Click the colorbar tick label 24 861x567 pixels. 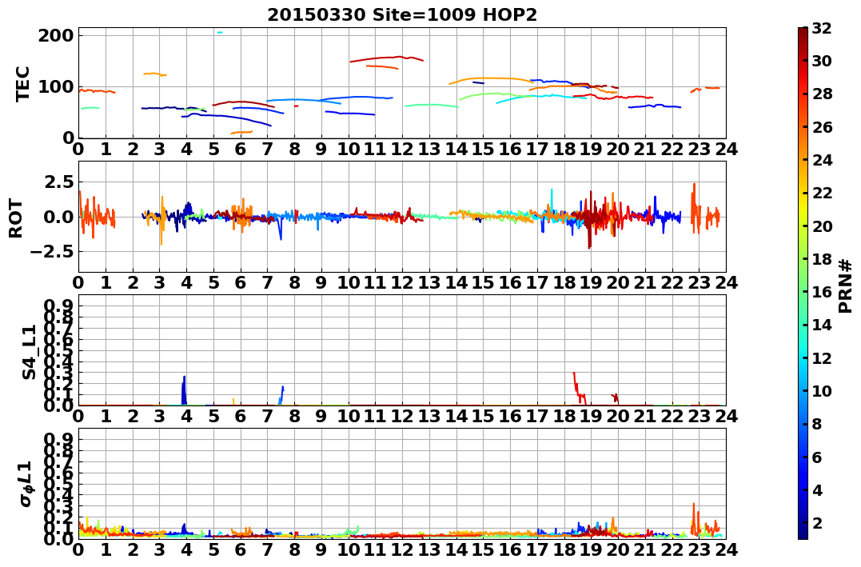click(822, 160)
